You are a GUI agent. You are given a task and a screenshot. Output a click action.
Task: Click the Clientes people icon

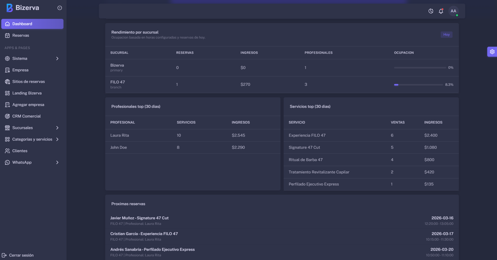[7, 151]
